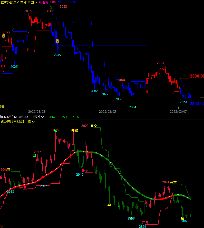This screenshot has height=228, width=204.
Task: Click green S marker left of 3023 peak
Action: (x=51, y=7)
